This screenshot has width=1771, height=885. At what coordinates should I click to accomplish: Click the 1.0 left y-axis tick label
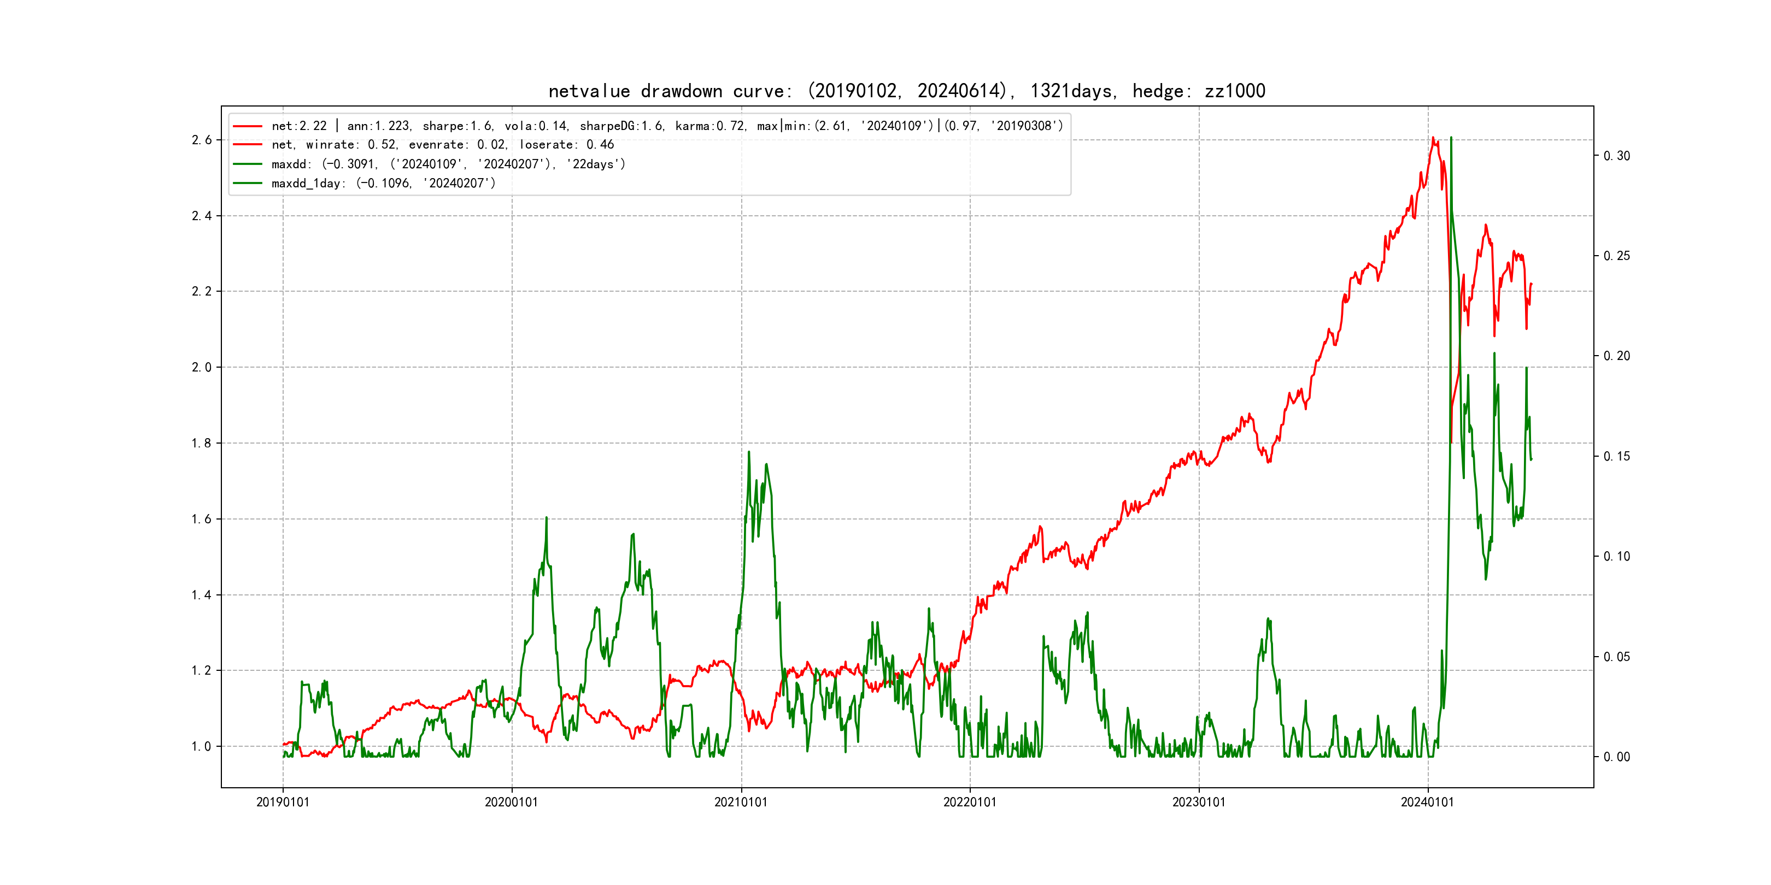pos(202,746)
